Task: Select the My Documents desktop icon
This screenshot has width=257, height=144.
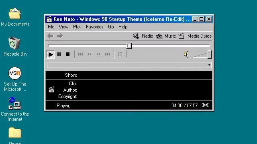Action: (15, 17)
